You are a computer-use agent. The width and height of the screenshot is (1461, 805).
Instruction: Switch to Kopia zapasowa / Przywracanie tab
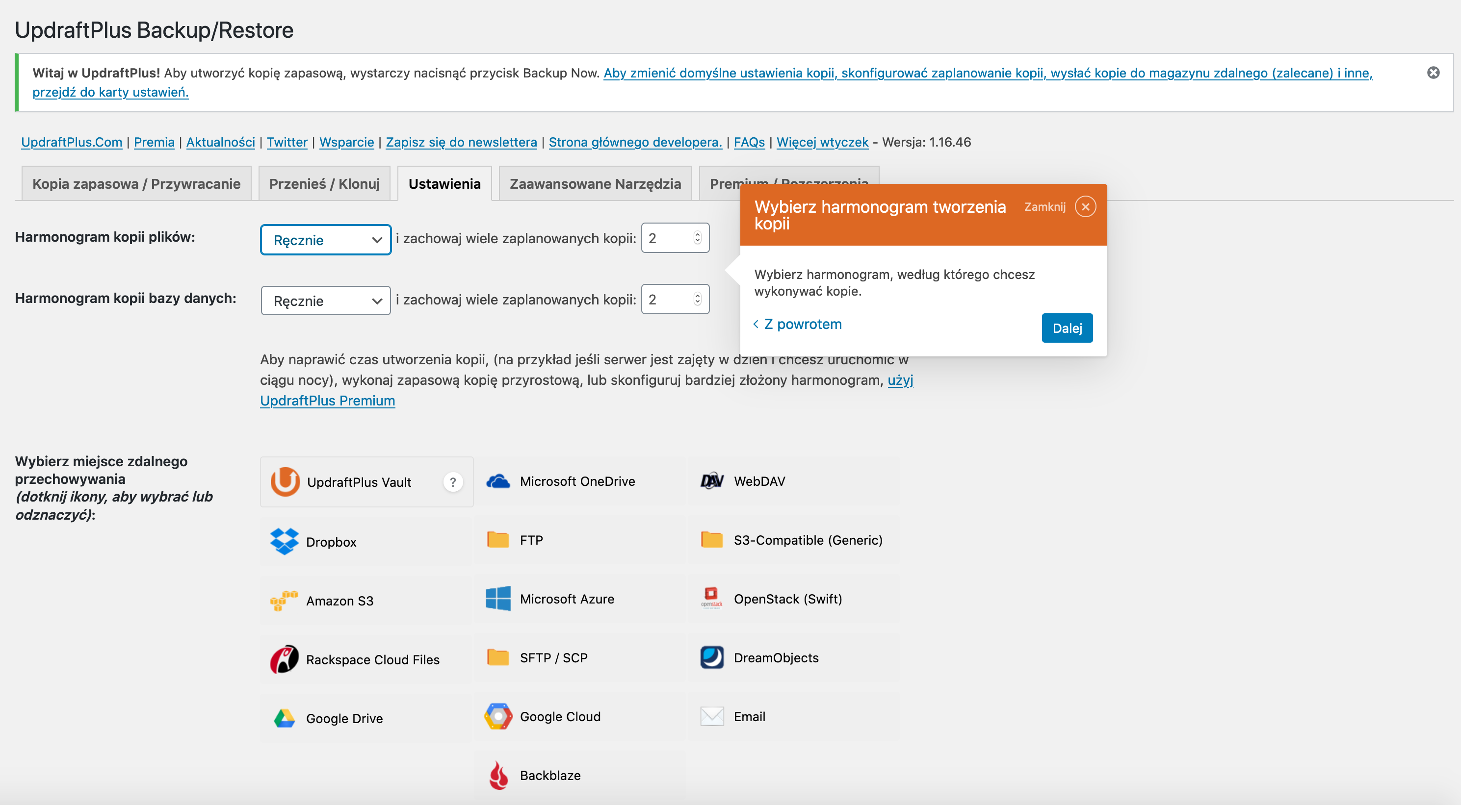[136, 183]
